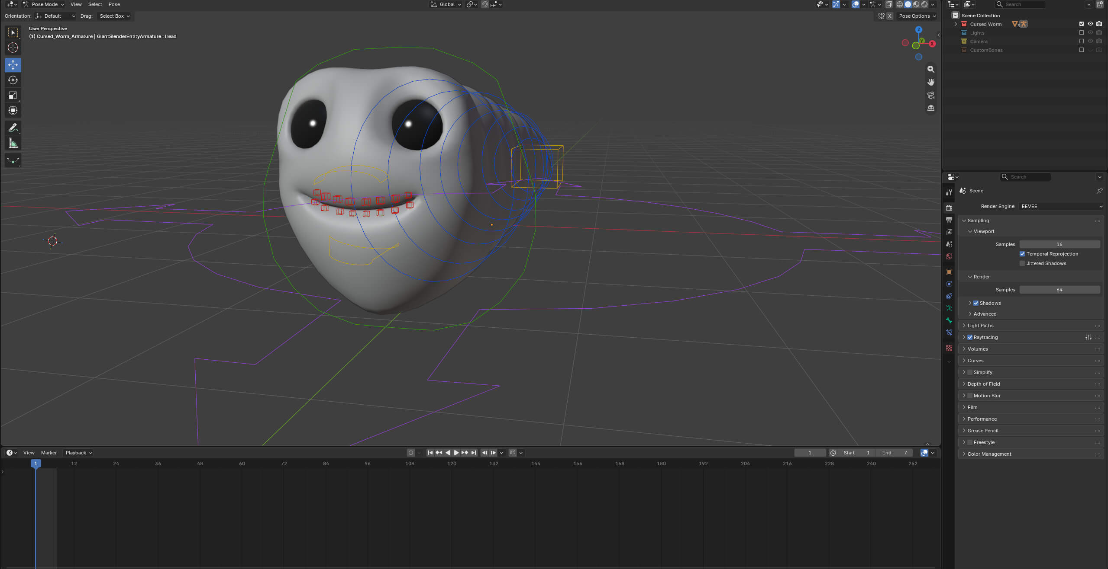
Task: Open the Global transform orientation dropdown
Action: tap(446, 4)
